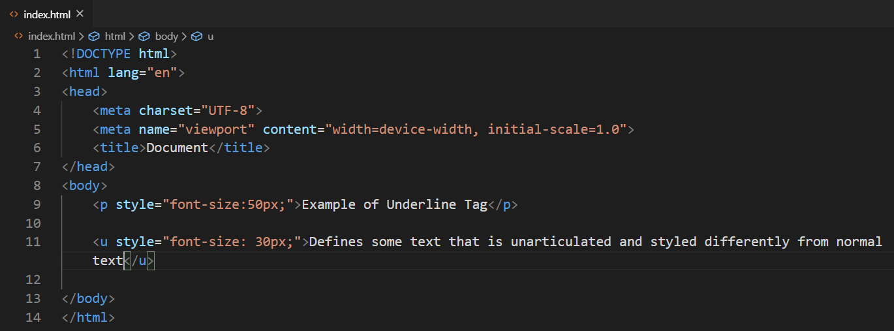Click line number 11 in gutter

(33, 242)
